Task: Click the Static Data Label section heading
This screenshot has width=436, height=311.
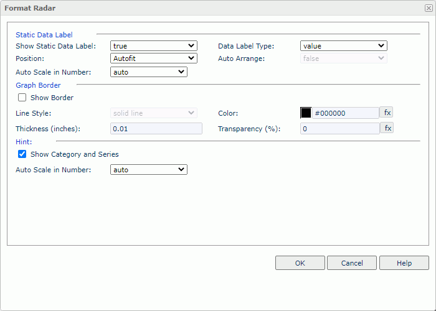Action: (44, 35)
